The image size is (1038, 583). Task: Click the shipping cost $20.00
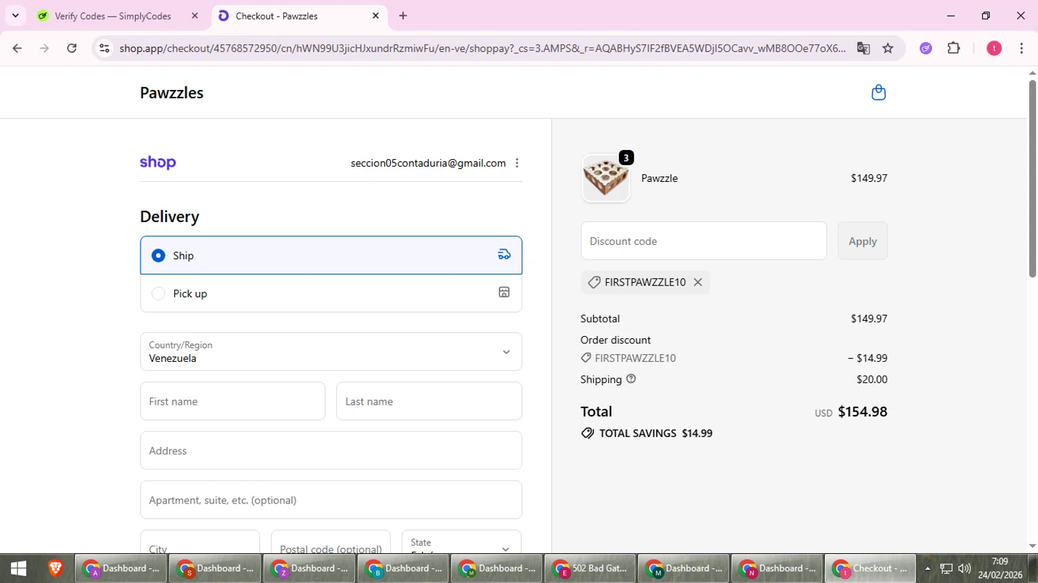point(872,379)
